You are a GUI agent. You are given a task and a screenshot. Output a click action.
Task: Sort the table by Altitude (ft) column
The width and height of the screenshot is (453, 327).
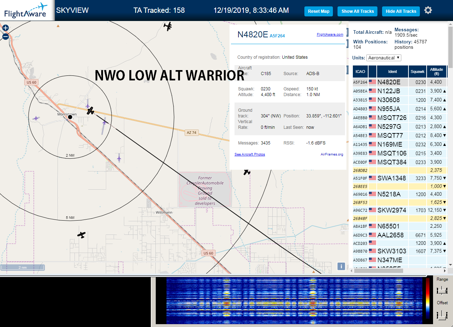[436, 72]
